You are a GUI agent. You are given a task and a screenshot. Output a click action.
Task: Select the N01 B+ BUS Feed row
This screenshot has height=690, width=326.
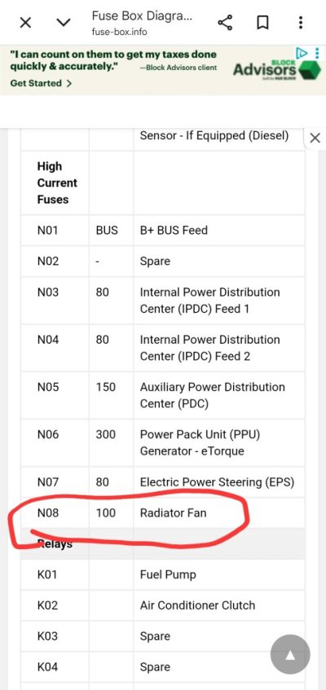162,231
